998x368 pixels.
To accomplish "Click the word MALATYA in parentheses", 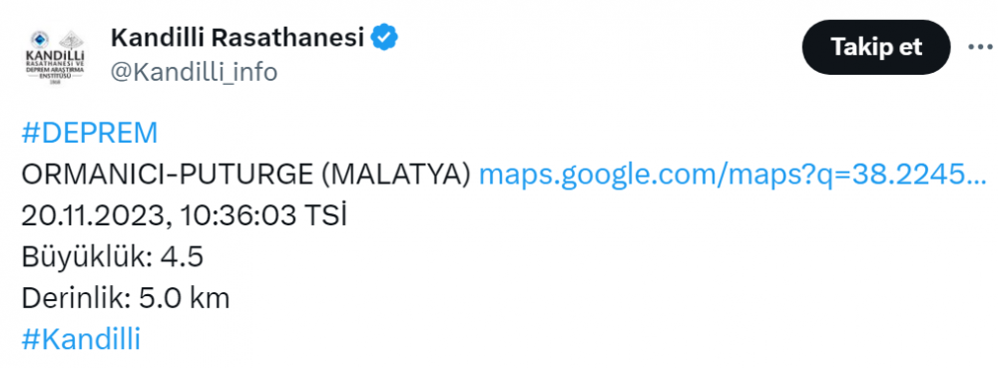I will click(398, 176).
